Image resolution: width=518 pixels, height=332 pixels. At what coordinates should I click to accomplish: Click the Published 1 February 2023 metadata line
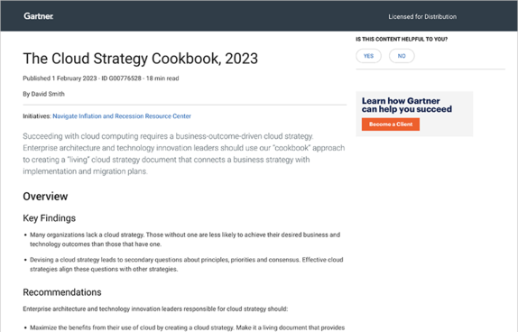click(x=101, y=78)
